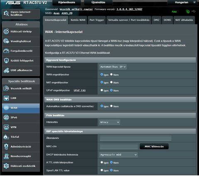
Task: Click the Rendszernapló log icon
Action: pos(6,156)
